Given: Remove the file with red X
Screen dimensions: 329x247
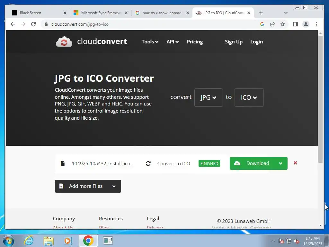Looking at the screenshot, I should (x=295, y=163).
